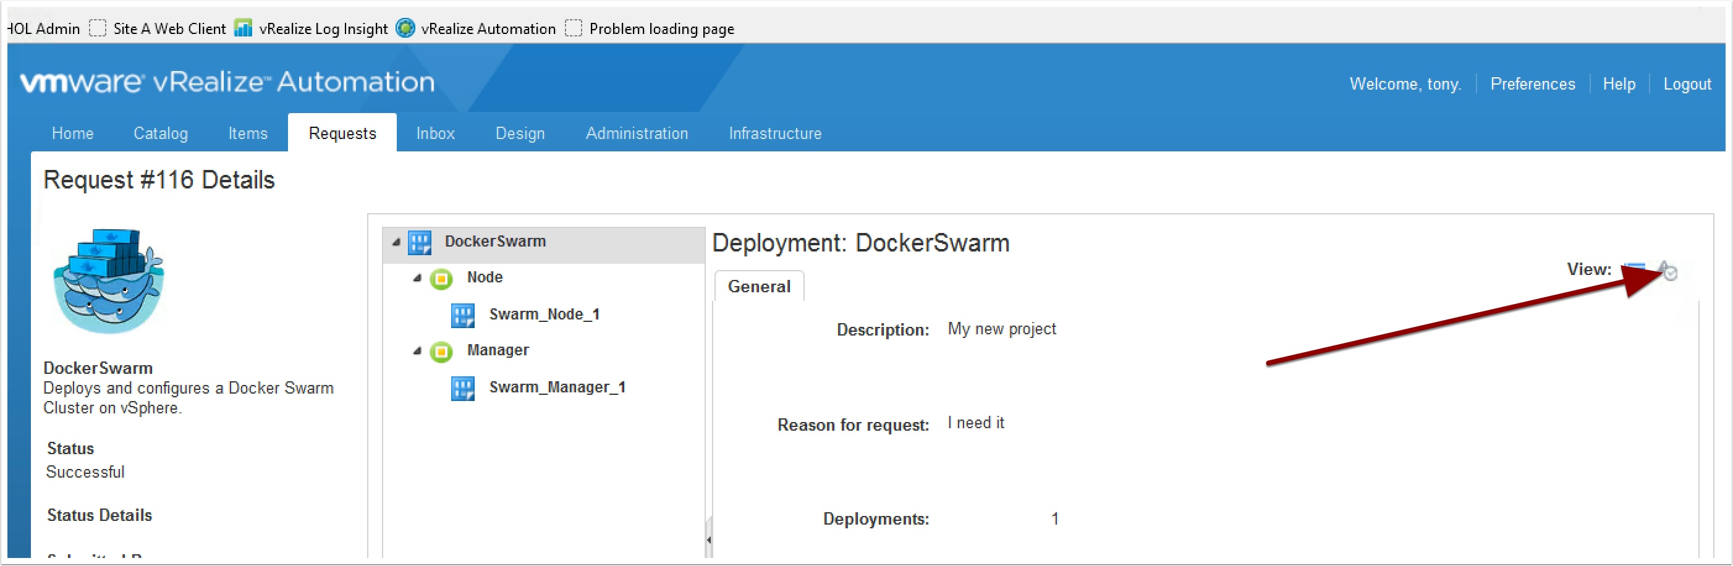Go to the Administration tab
Image resolution: width=1733 pixels, height=566 pixels.
point(637,133)
